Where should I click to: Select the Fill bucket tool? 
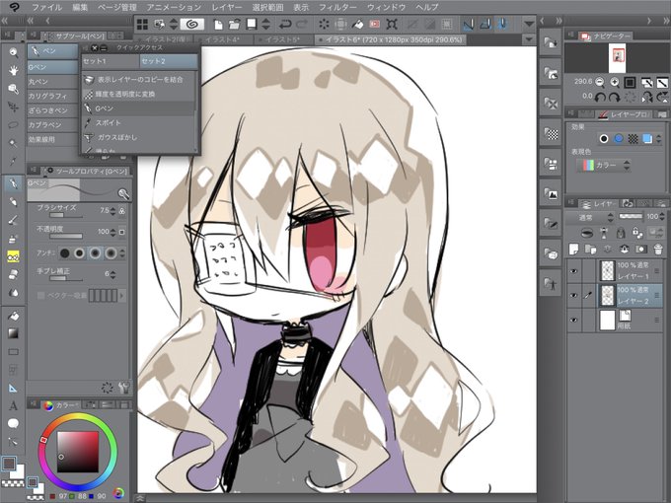(13, 316)
